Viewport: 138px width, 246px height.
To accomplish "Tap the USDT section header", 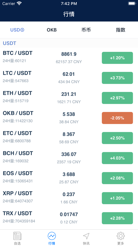I will (69, 43).
